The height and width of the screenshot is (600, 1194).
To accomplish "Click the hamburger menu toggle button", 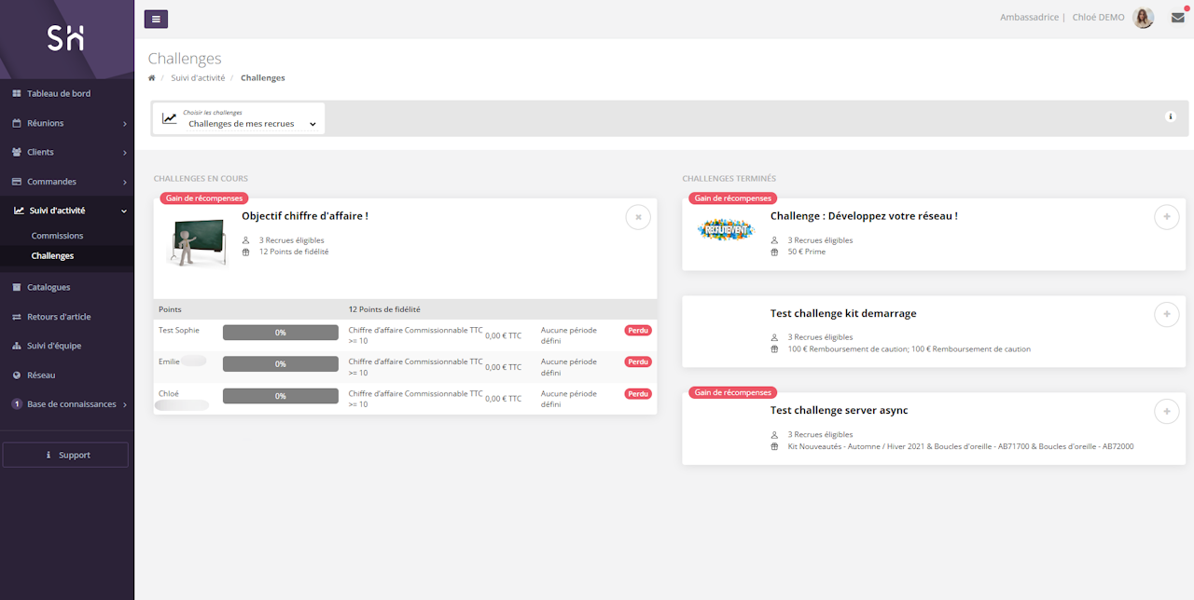I will click(x=156, y=19).
